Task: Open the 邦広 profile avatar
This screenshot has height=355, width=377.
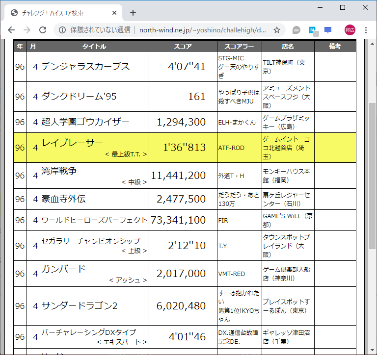Action: pyautogui.click(x=350, y=30)
